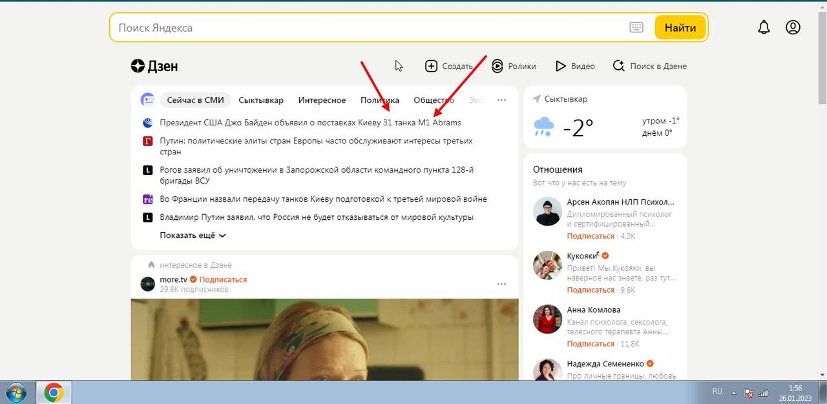This screenshot has width=827, height=404.
Task: Click the Chrome taskbar icon
Action: [53, 392]
